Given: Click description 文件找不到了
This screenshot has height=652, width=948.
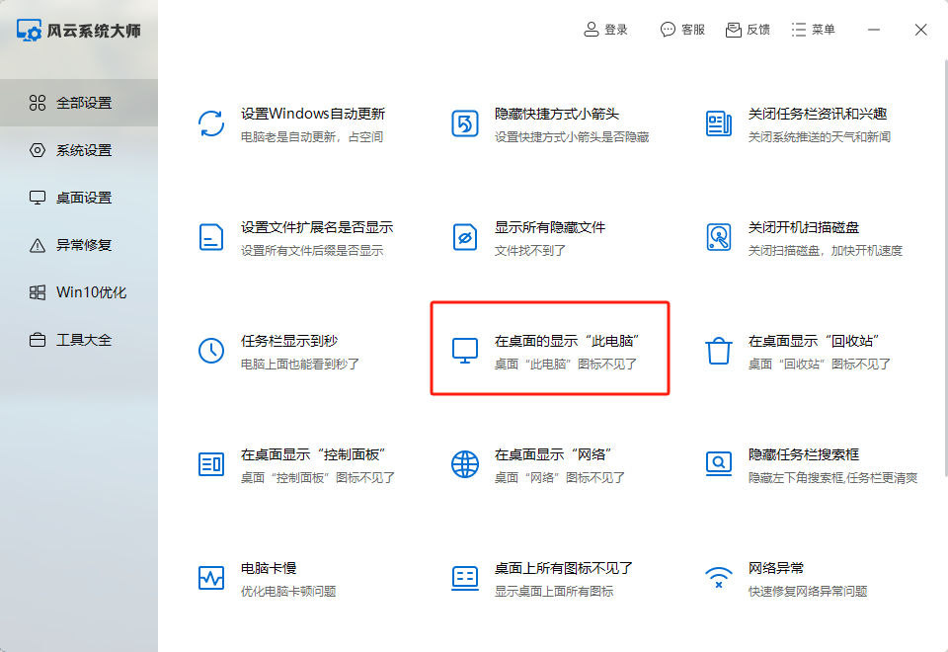Looking at the screenshot, I should tap(530, 251).
